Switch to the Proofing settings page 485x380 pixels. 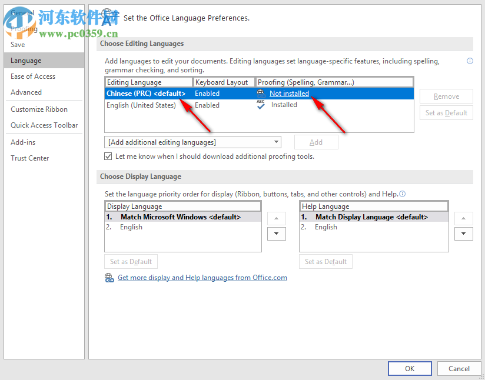(x=24, y=28)
